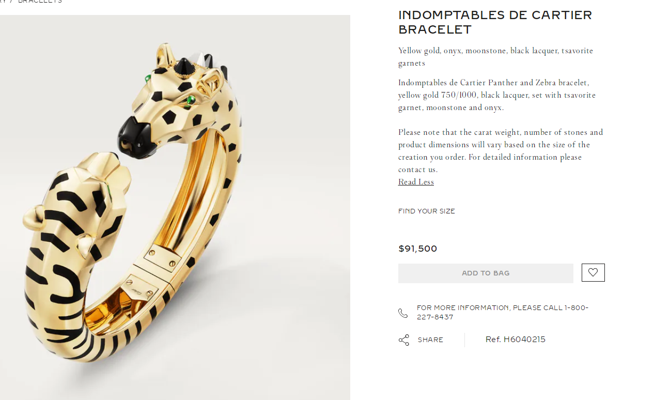Screen dimensions: 654x400
Task: Collapse description with Read Less link
Action: point(416,182)
